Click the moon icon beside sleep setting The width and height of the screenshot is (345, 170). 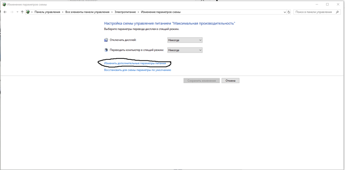(106, 50)
